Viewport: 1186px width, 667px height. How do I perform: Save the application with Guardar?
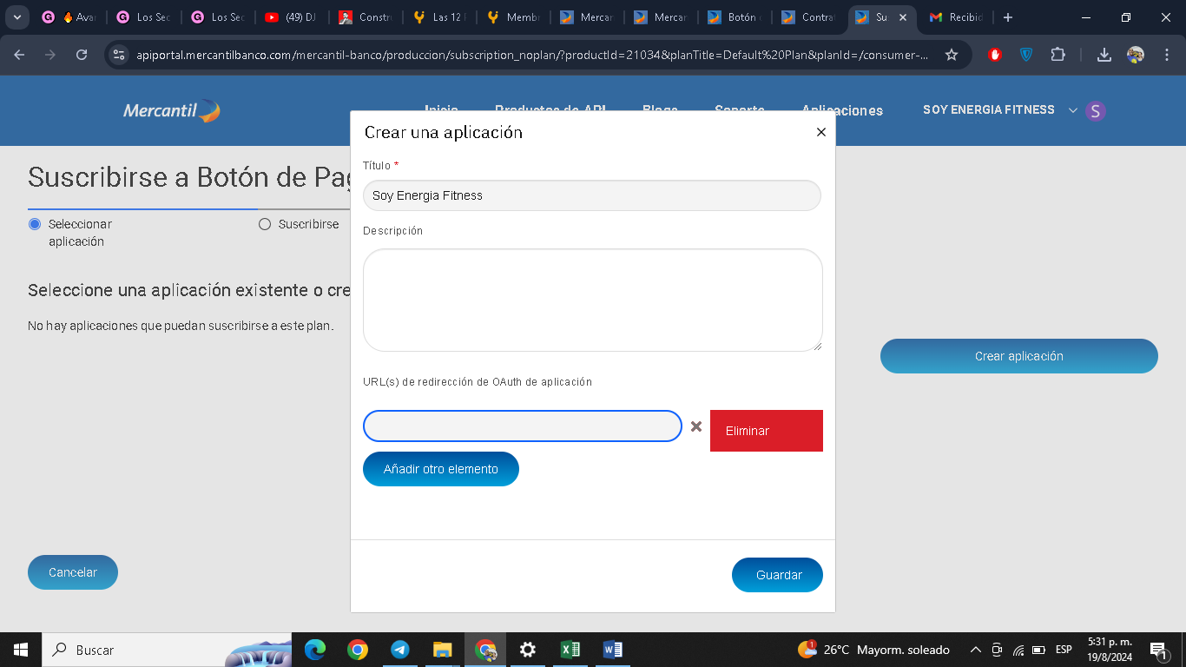click(x=777, y=575)
